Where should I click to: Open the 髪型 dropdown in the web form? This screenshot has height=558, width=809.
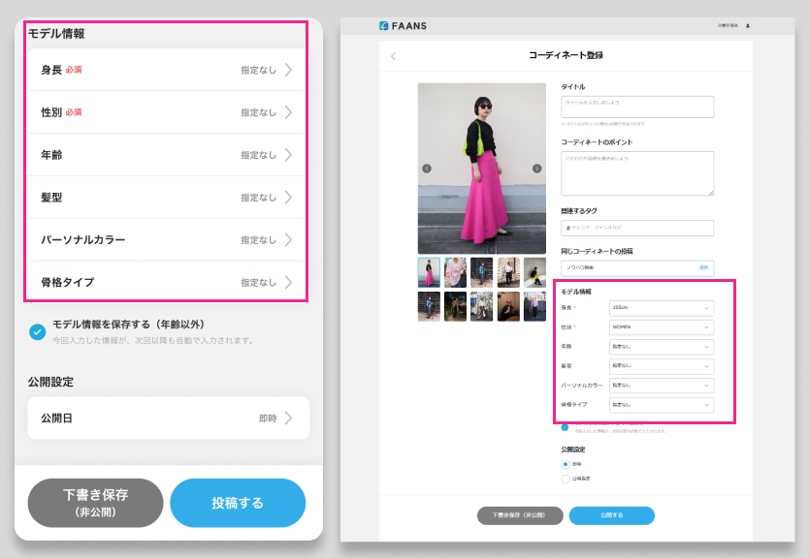(662, 366)
